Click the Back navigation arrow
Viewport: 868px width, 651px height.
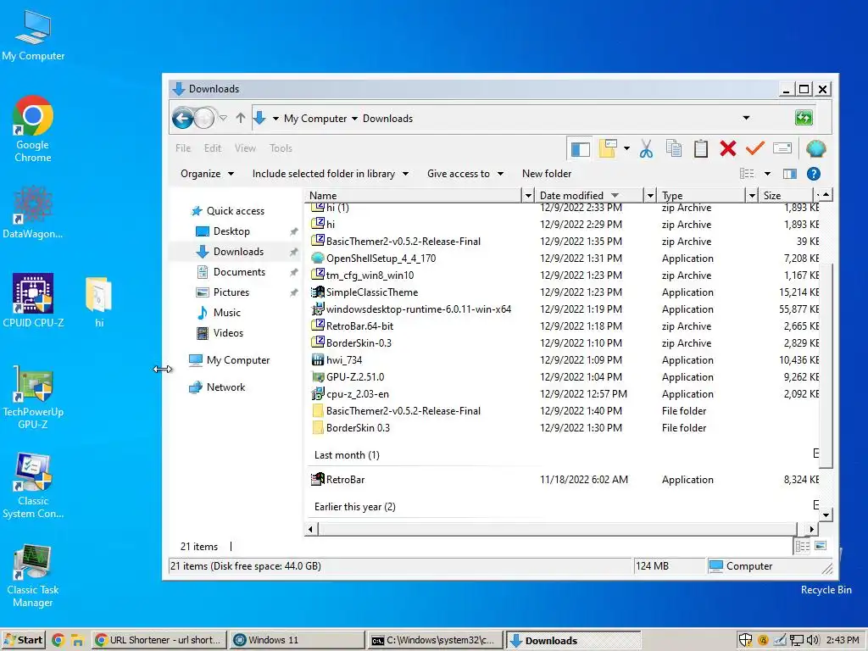[183, 118]
